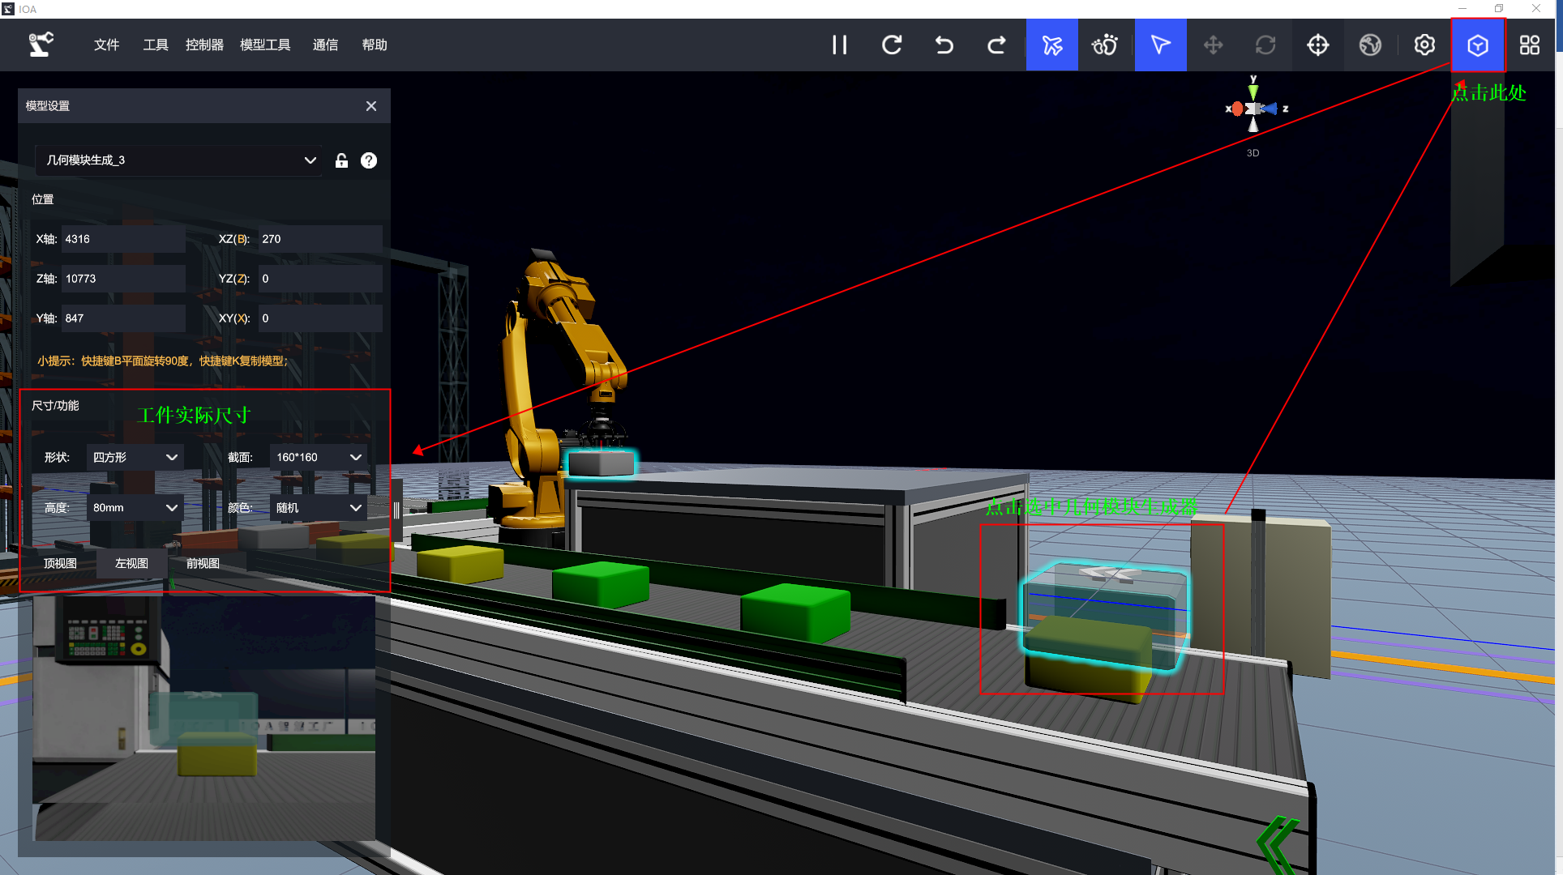Expand the 几何模块生成_3 model dropdown
This screenshot has height=875, width=1563.
(178, 160)
